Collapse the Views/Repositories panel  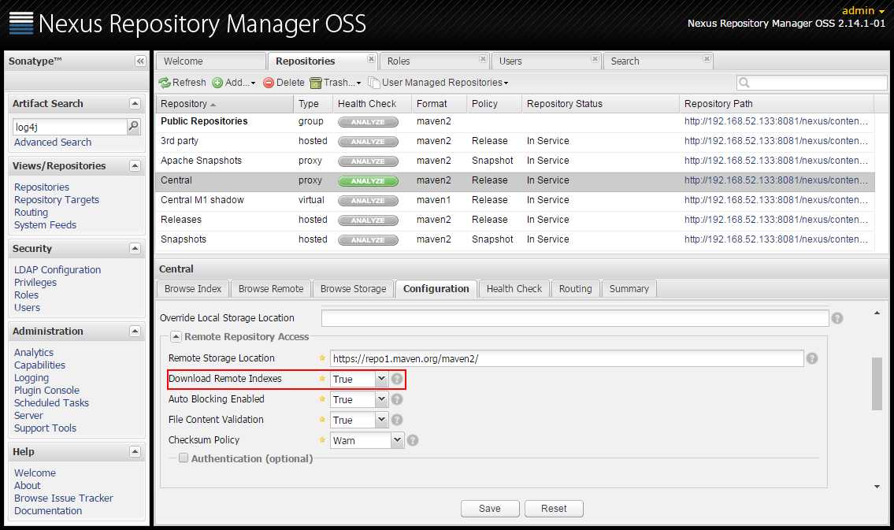tap(135, 166)
